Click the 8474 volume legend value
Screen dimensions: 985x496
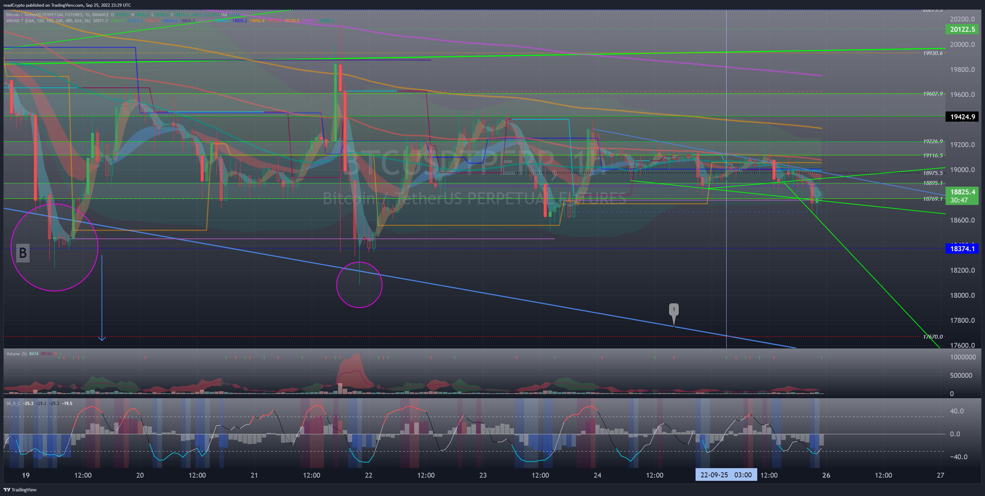[33, 353]
